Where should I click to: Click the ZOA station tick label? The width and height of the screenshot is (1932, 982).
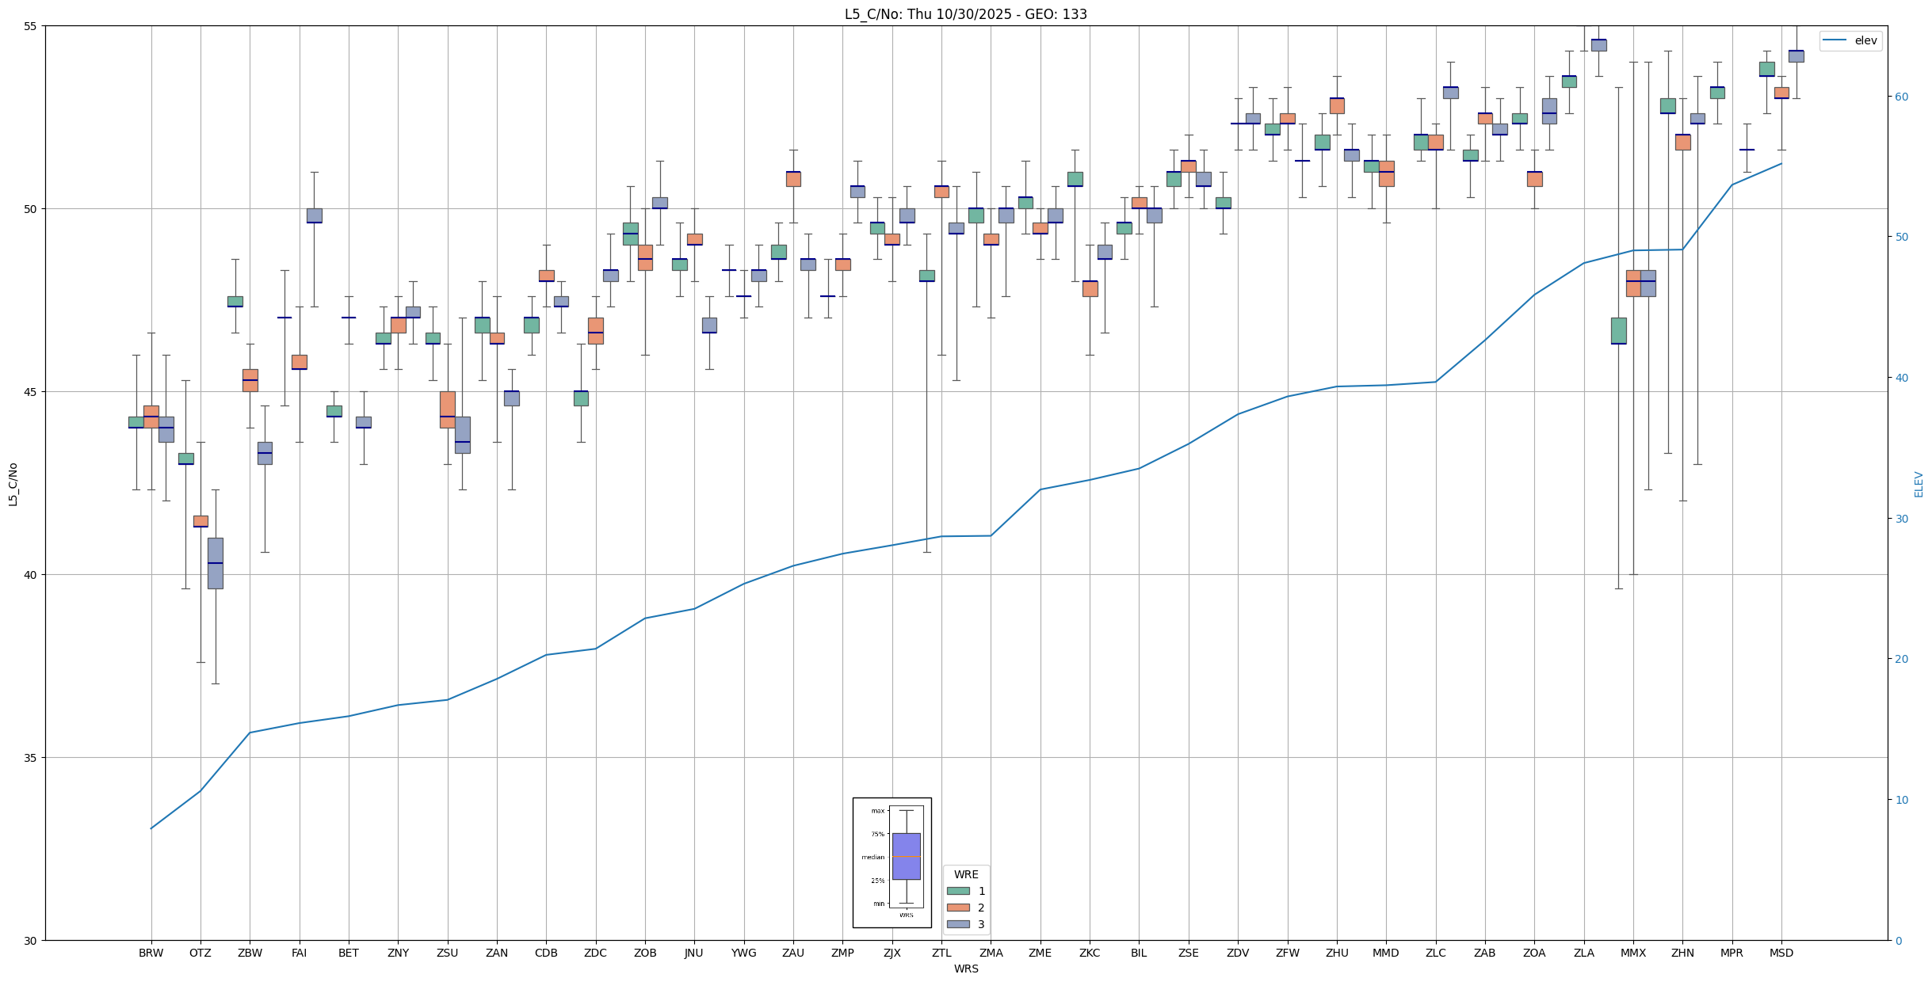point(1533,953)
